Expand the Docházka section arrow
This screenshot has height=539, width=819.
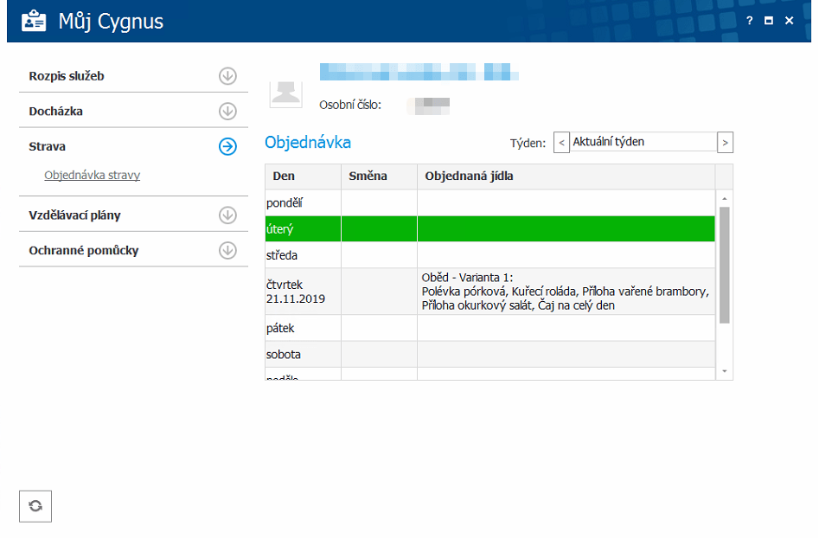[227, 112]
